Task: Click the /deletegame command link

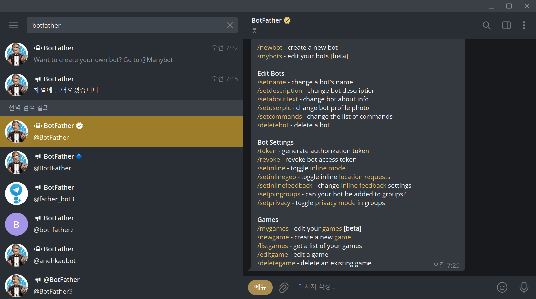Action: click(x=276, y=263)
